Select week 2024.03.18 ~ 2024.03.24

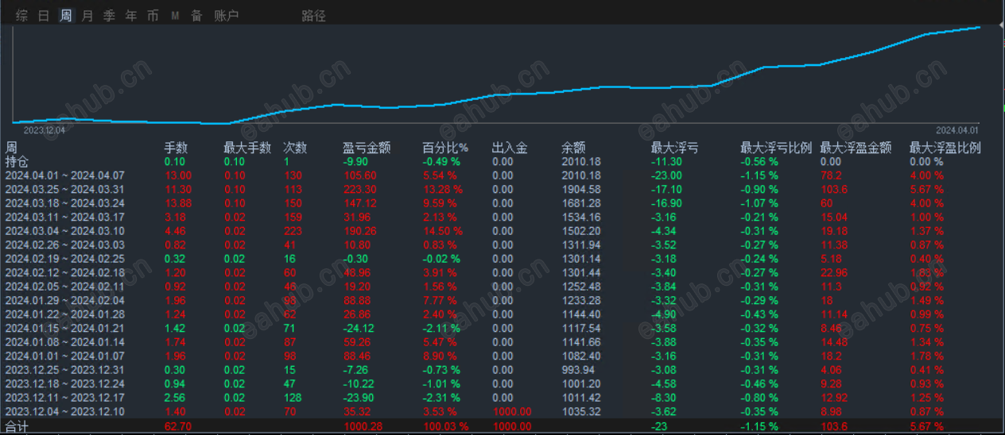click(x=65, y=202)
